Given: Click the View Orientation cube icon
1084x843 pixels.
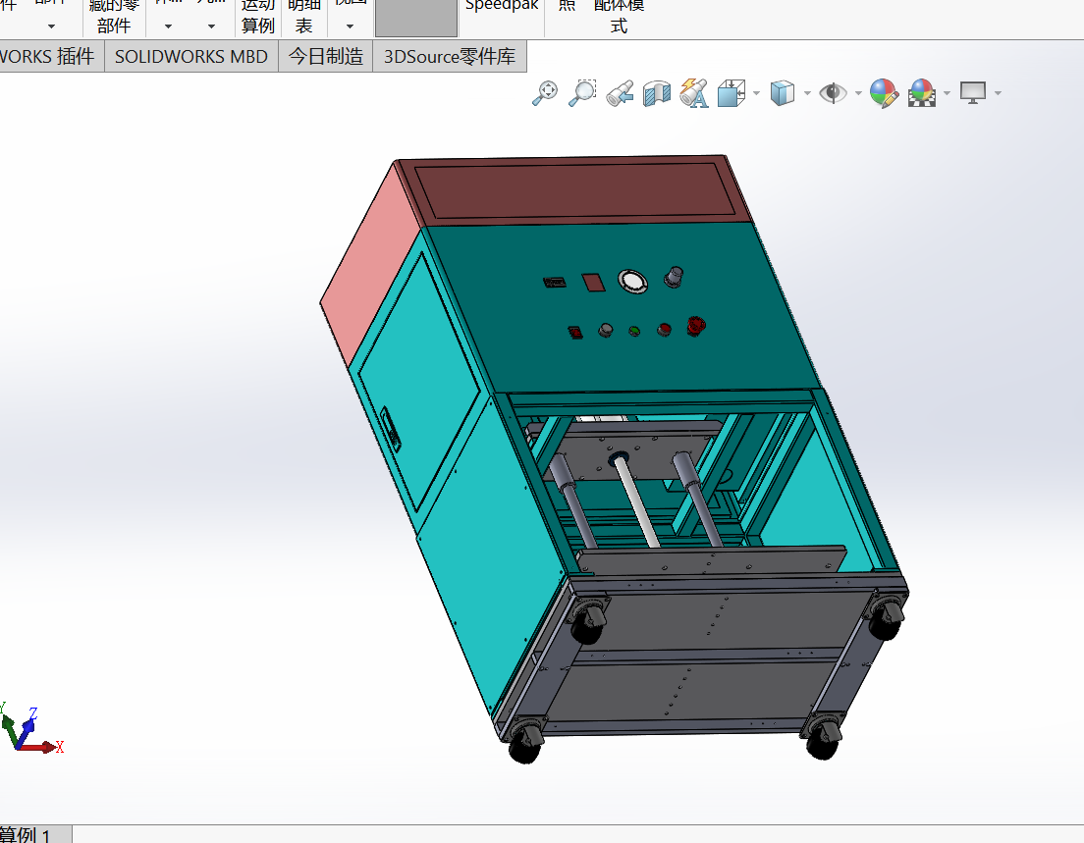Looking at the screenshot, I should (x=732, y=93).
